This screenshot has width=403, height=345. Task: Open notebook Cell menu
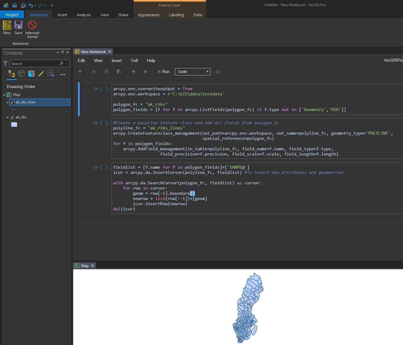pos(134,60)
